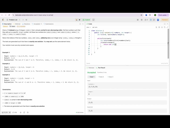Open the Testcase tab
Screen dimensions: 170x128
tap(91, 68)
